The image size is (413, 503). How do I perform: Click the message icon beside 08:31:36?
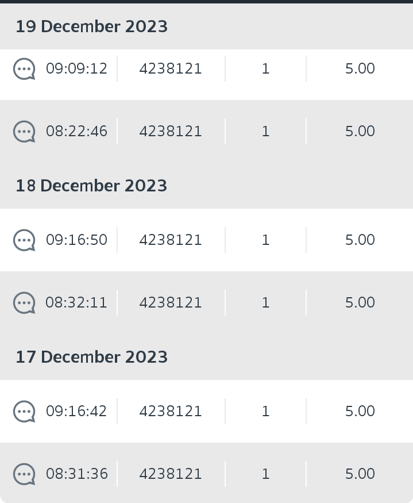click(x=24, y=474)
